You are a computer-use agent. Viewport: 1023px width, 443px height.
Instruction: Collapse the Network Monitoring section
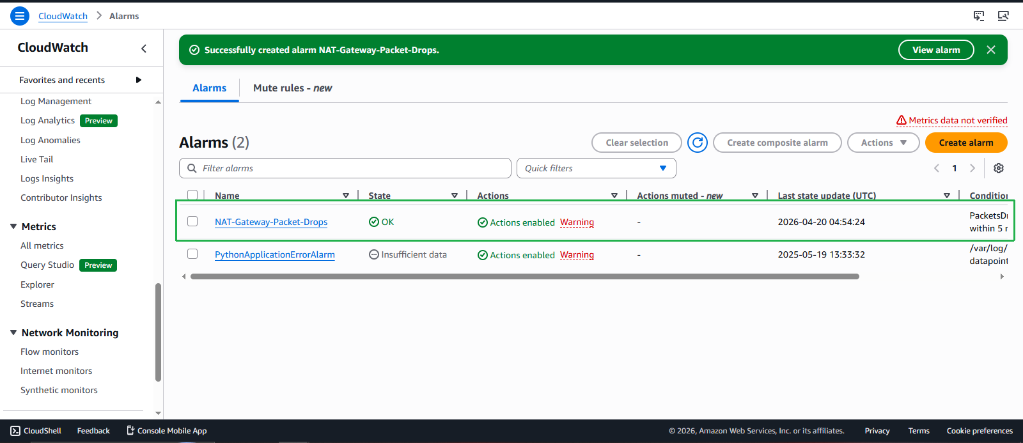click(13, 332)
